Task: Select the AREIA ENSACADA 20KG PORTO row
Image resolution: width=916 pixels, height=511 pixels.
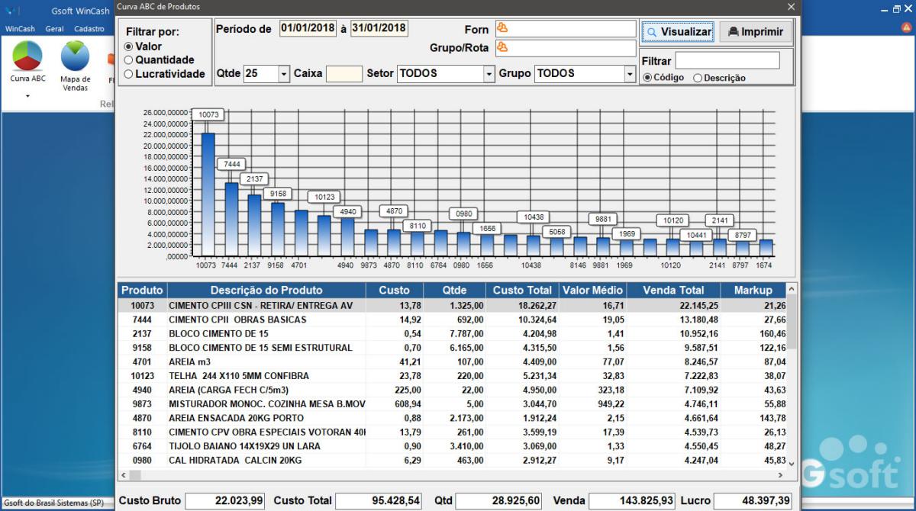Action: (x=452, y=418)
